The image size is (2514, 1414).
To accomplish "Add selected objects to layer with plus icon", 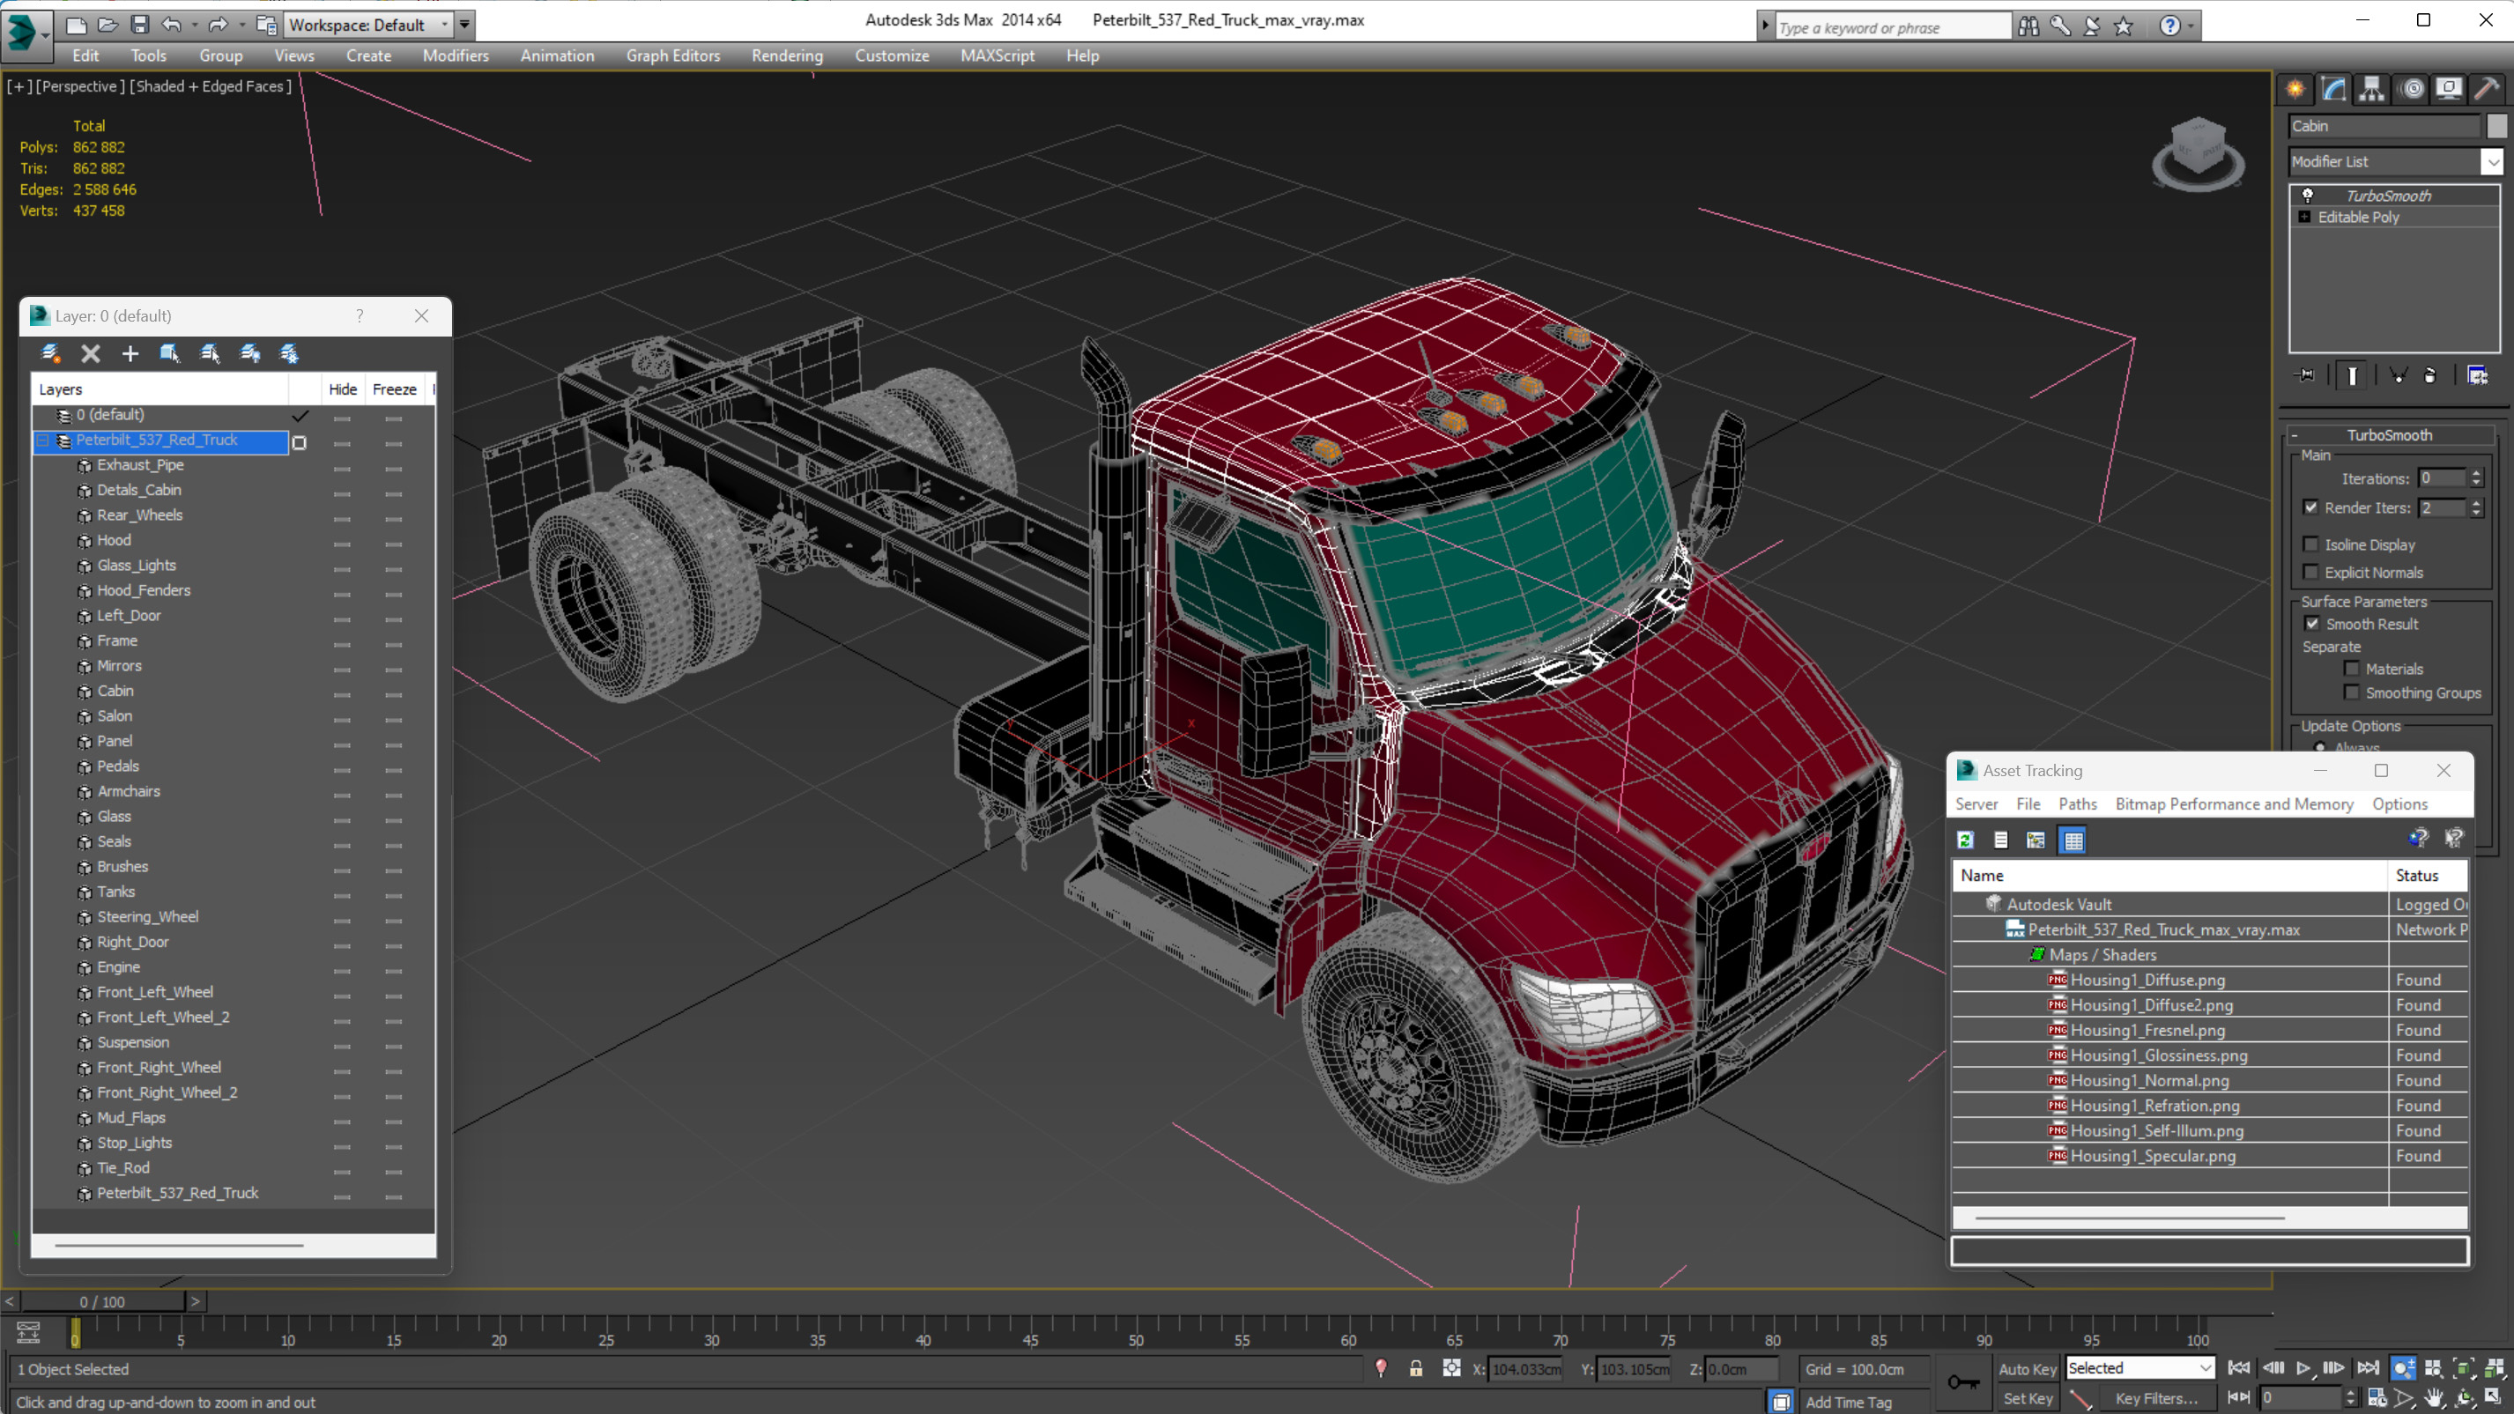I will (130, 353).
